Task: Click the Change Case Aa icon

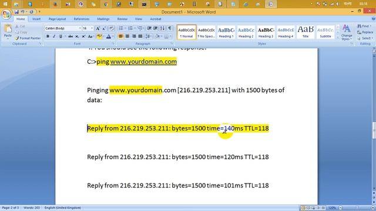Action: point(90,36)
